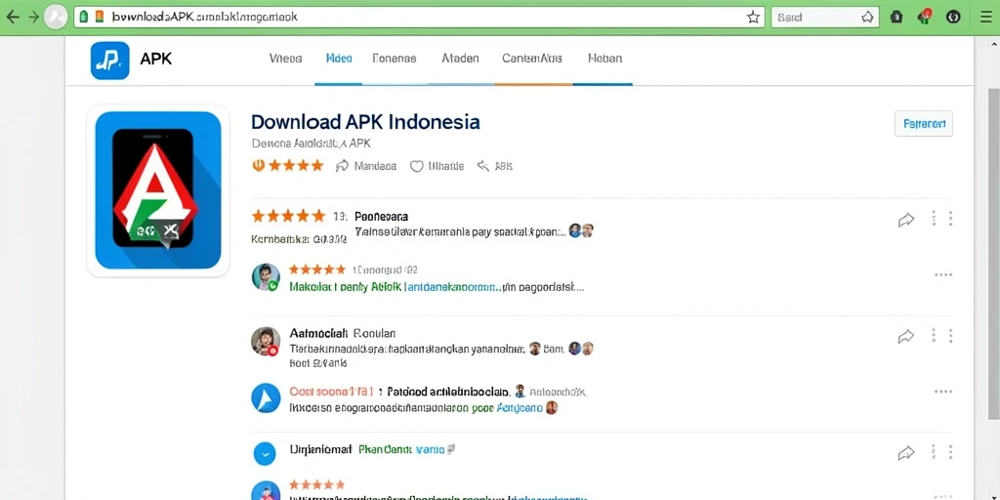Click small avatars after Poońesara review text
The image size is (1000, 500).
(x=581, y=230)
